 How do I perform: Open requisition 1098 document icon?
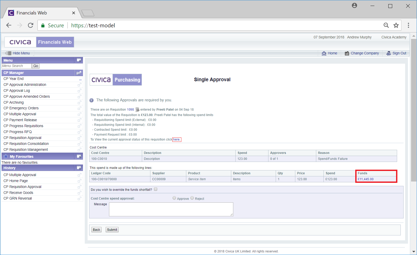tap(137, 110)
